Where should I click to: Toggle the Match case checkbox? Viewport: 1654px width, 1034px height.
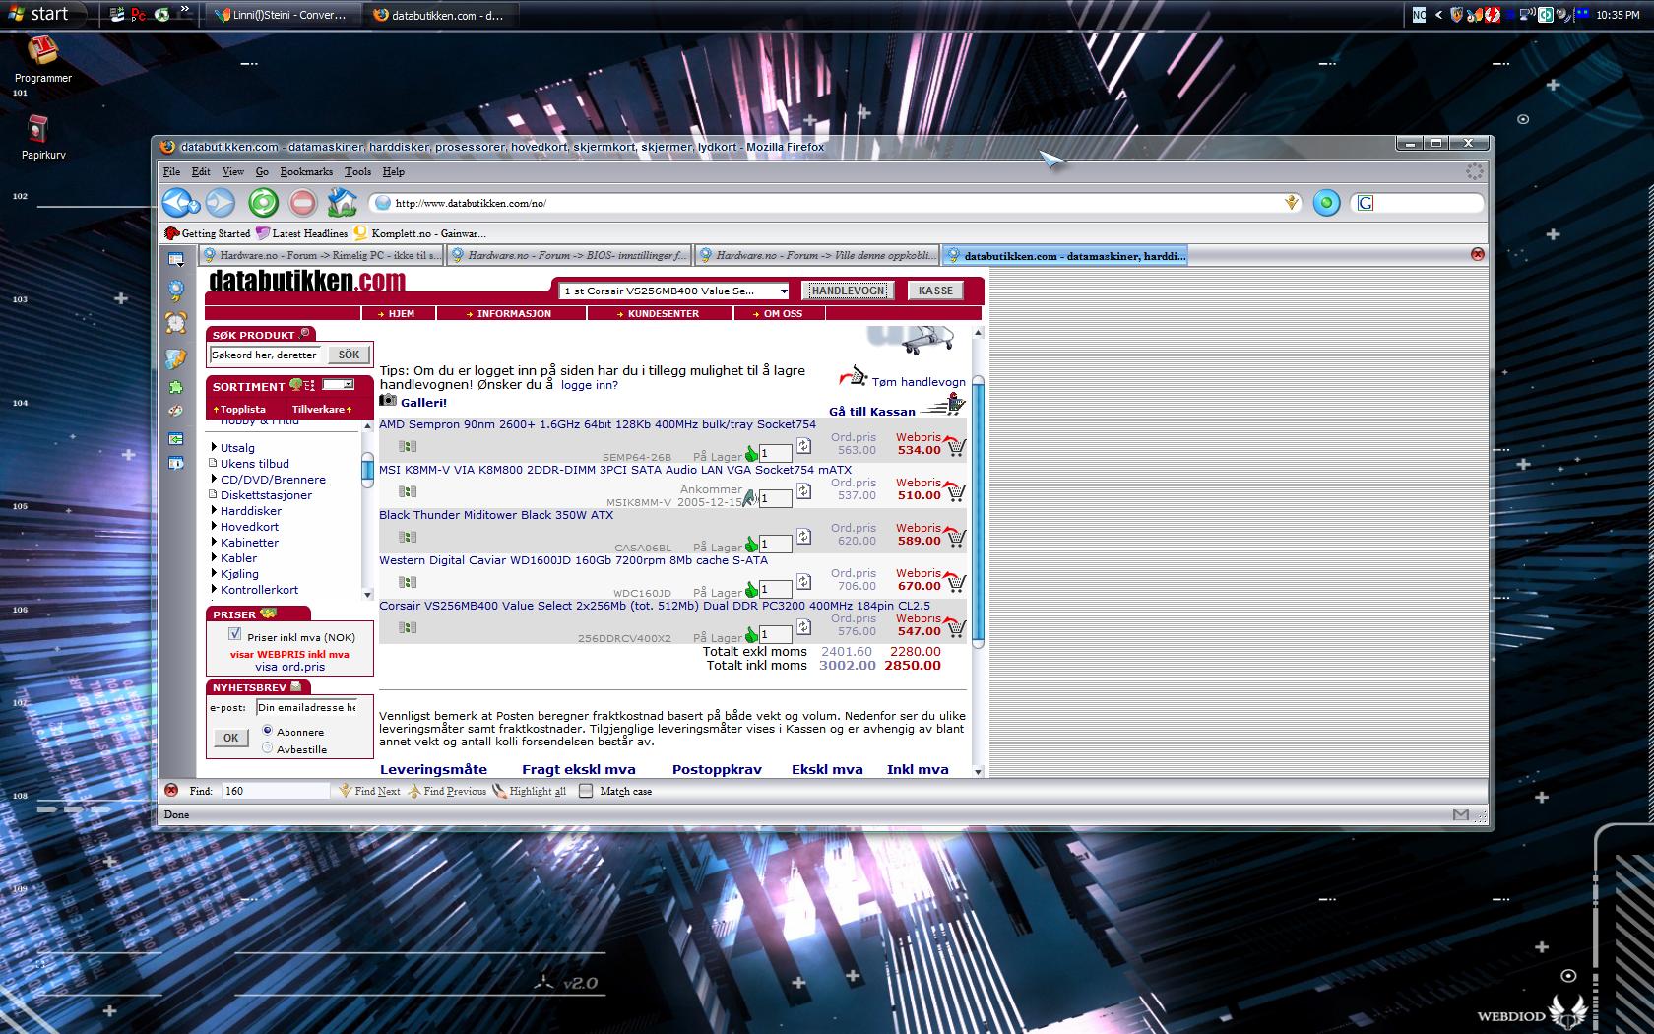point(586,791)
